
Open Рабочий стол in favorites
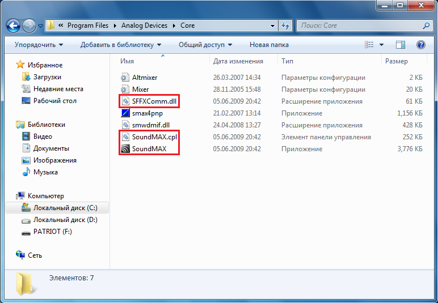pyautogui.click(x=55, y=101)
